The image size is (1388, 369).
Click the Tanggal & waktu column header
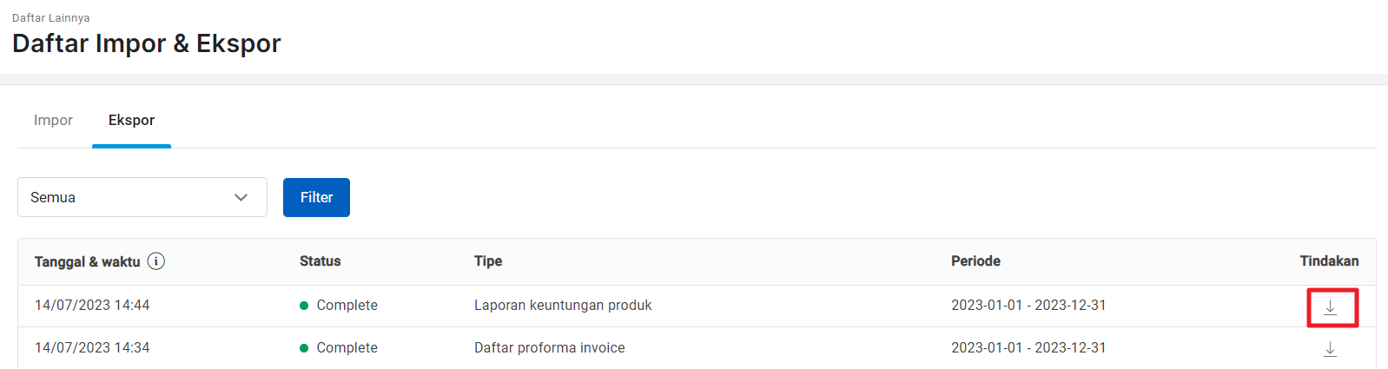click(x=87, y=261)
